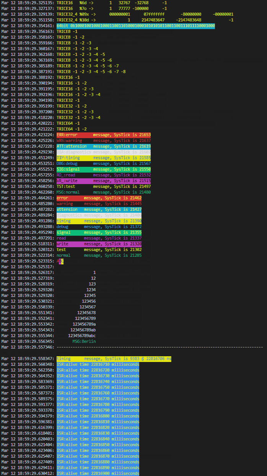Click the 'DIA:diagnostics' log line

pyautogui.click(x=104, y=152)
